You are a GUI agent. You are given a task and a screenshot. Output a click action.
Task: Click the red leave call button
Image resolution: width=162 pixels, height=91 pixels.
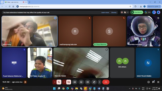click(x=106, y=82)
